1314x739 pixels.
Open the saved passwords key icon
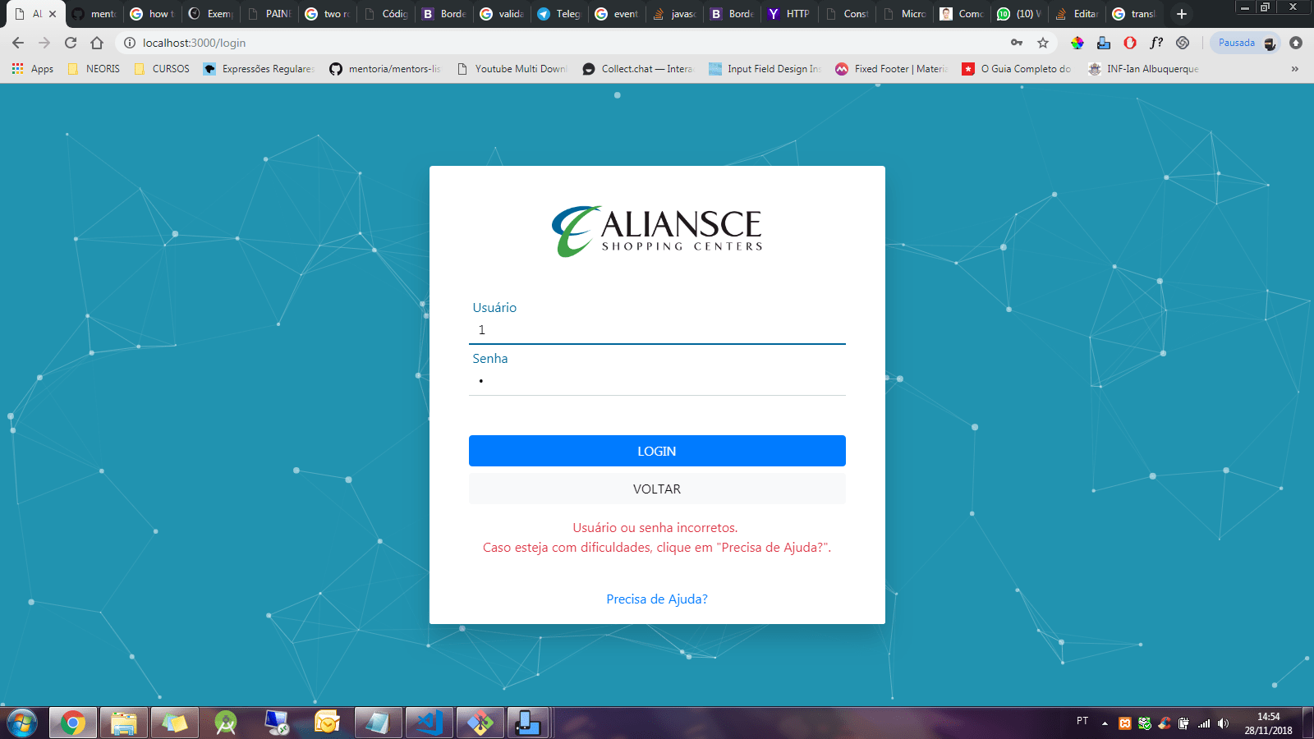click(x=1017, y=43)
